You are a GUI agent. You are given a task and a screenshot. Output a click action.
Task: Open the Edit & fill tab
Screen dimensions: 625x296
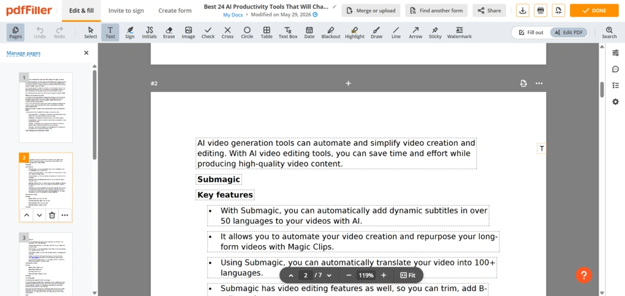coord(81,10)
